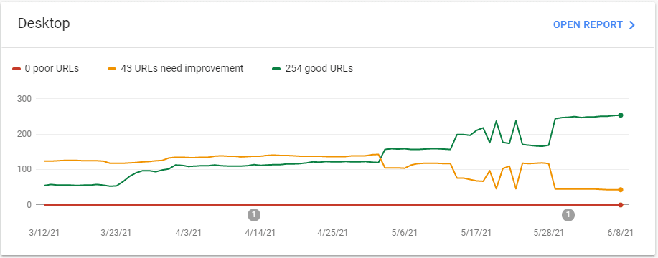Open the Desktop report link
Image resolution: width=658 pixels, height=258 pixels.
[x=594, y=24]
